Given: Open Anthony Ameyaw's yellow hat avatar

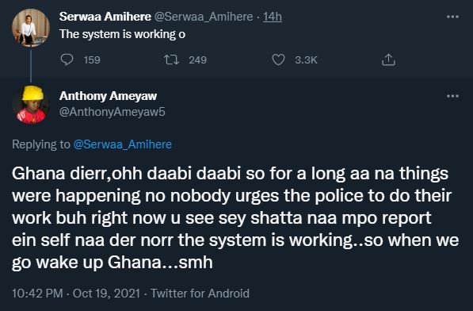Looking at the screenshot, I should [x=31, y=105].
